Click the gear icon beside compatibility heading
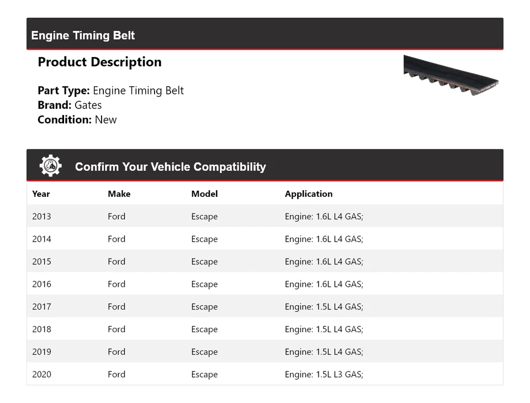Screen dimensions: 530x403 tap(50, 166)
